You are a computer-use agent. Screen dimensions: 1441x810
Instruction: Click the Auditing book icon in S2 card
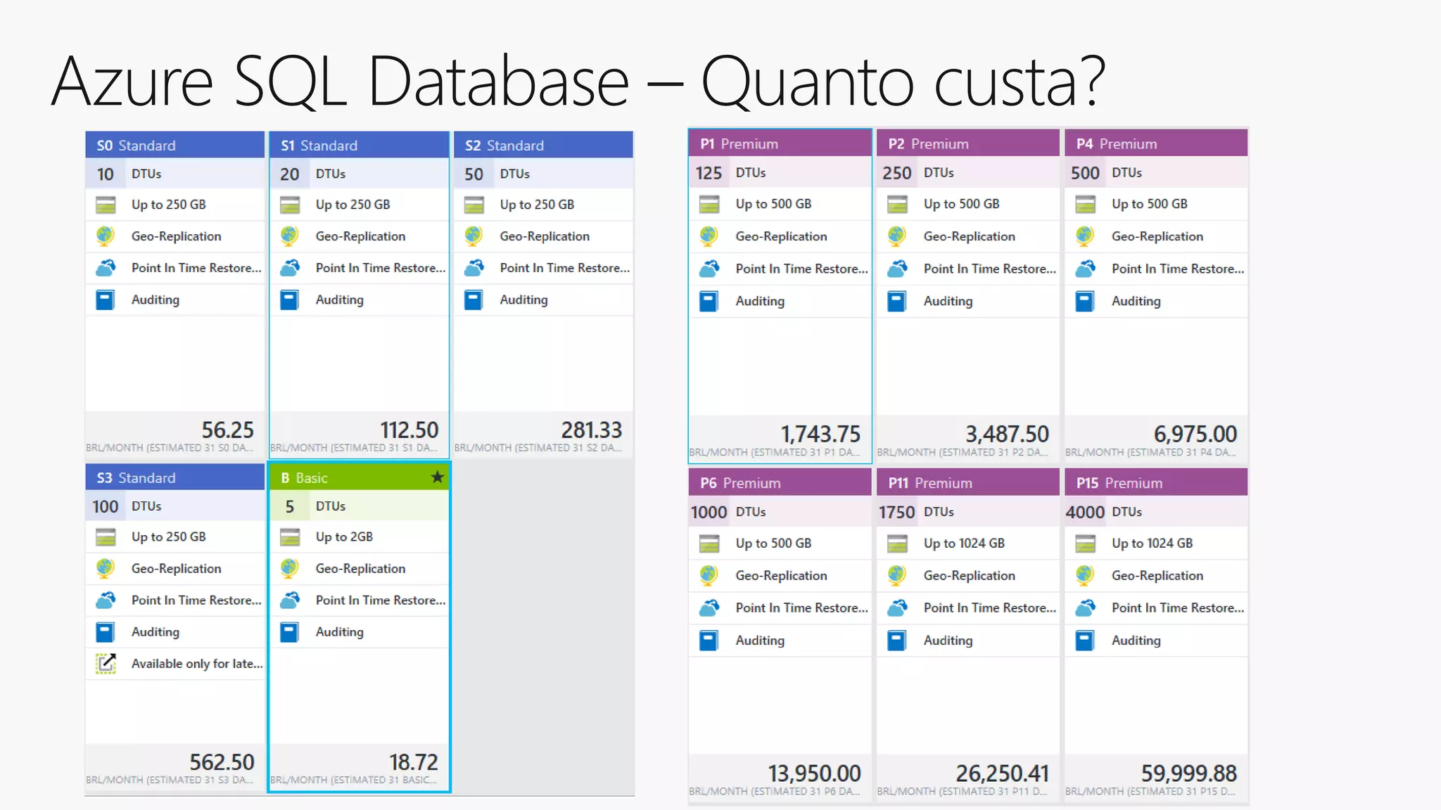(x=474, y=300)
